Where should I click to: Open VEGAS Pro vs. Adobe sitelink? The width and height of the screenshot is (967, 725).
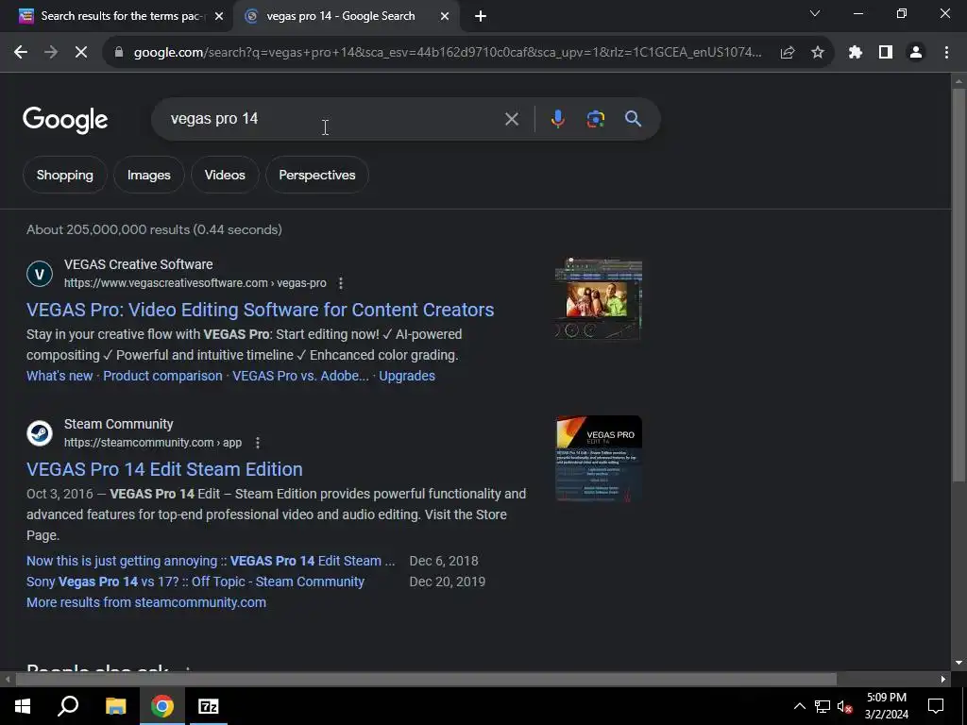point(300,376)
